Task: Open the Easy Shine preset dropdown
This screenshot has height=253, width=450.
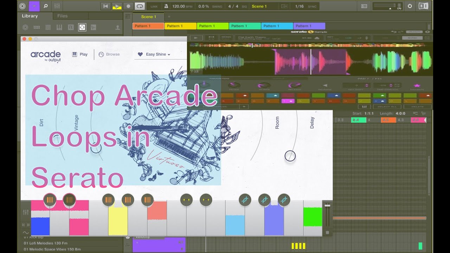Action: pyautogui.click(x=158, y=54)
